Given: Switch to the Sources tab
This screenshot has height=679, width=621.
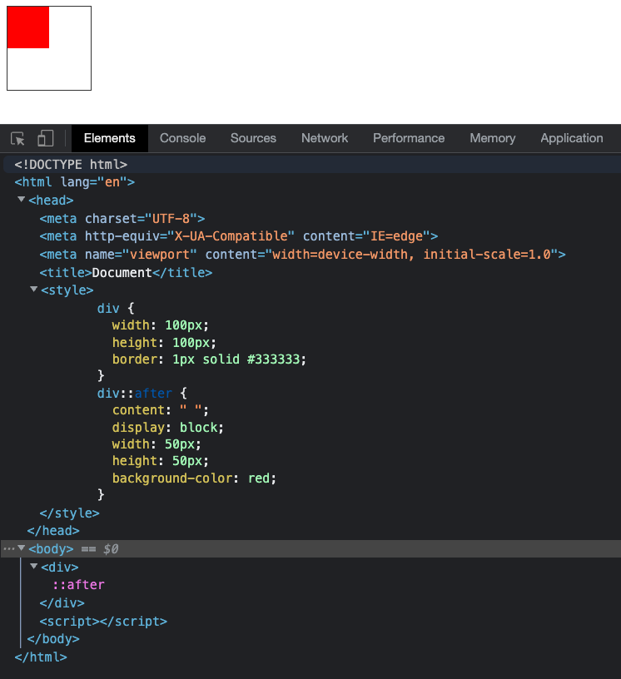Looking at the screenshot, I should pos(253,138).
